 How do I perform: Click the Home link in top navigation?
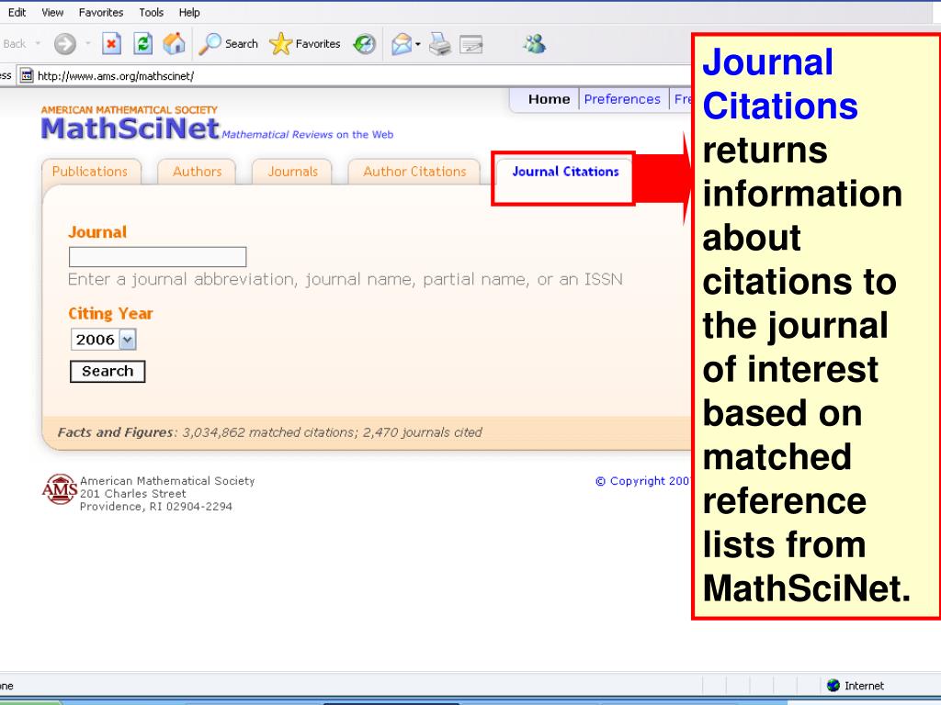[x=550, y=99]
